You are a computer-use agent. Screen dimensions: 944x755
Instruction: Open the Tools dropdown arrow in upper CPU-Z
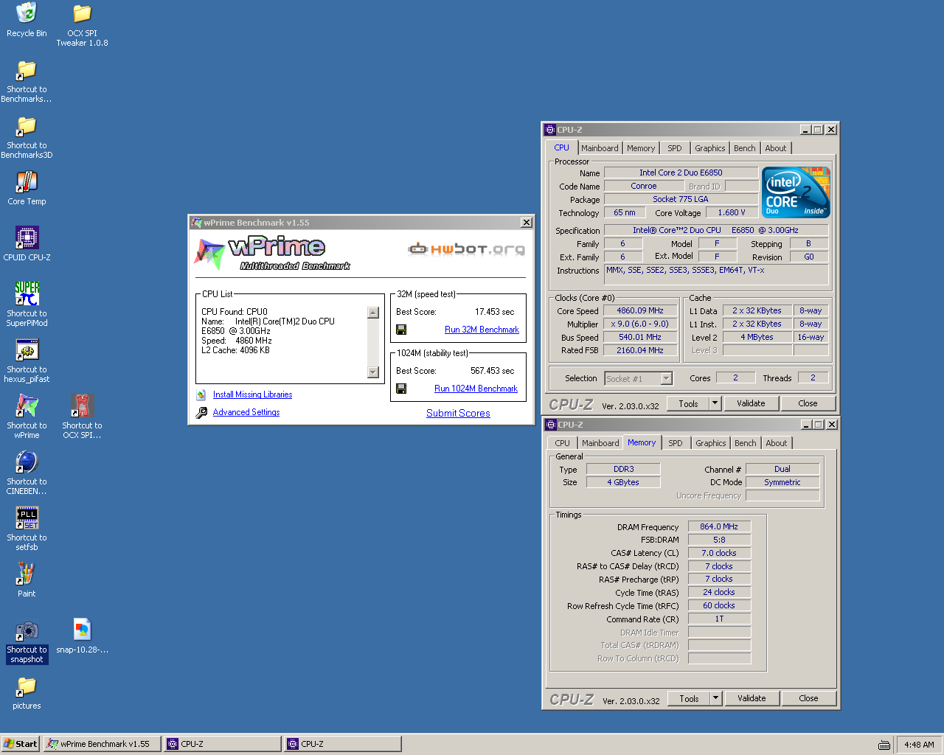[715, 403]
